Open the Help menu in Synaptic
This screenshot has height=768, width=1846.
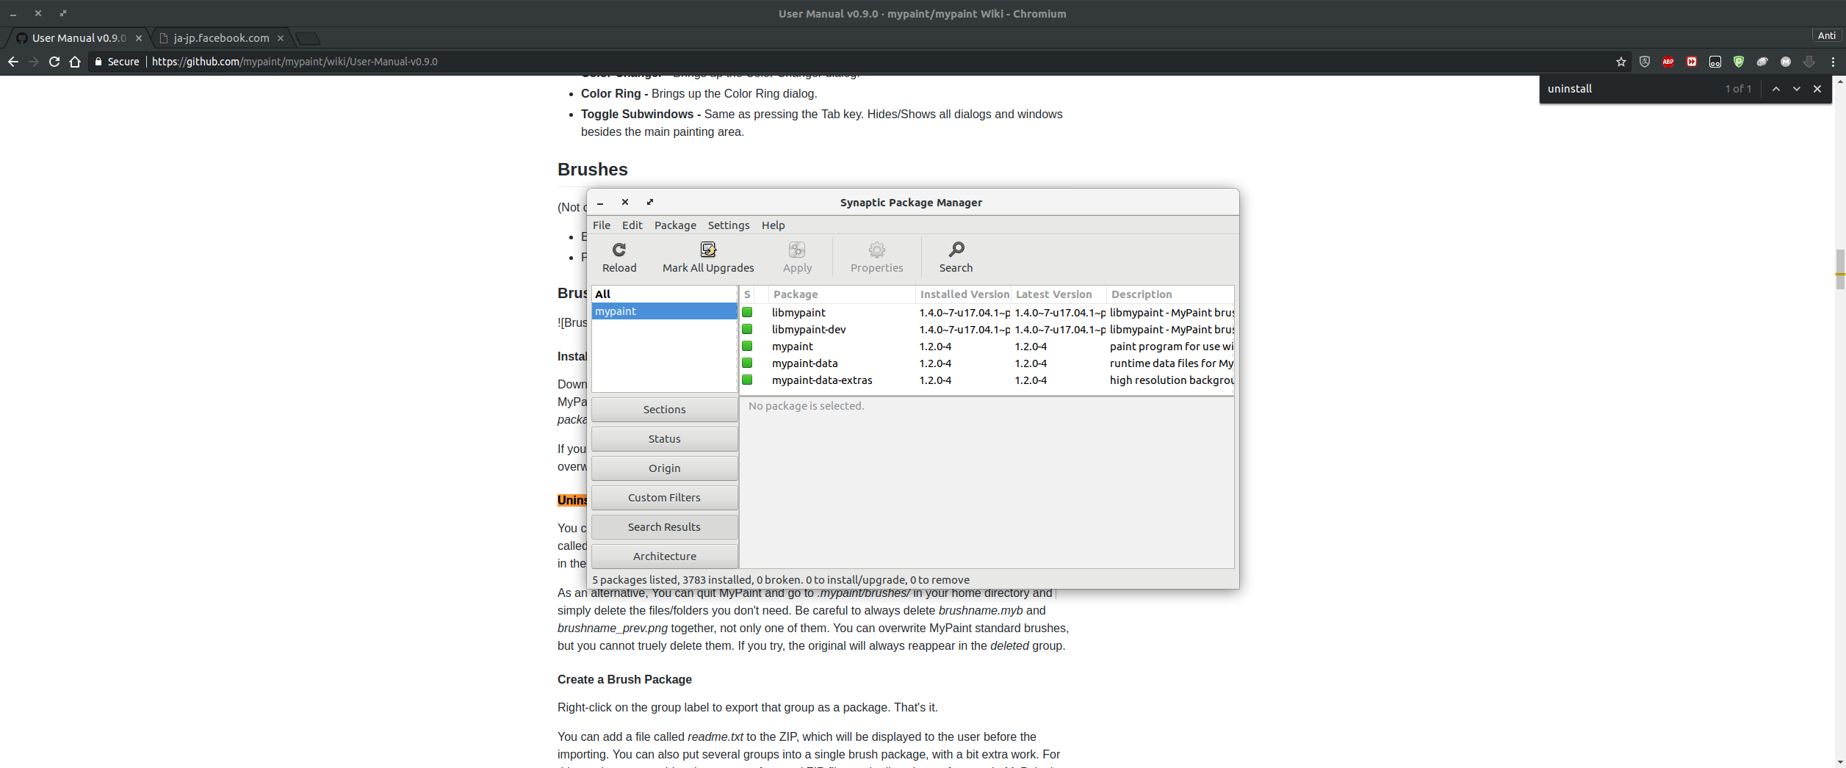(x=773, y=225)
